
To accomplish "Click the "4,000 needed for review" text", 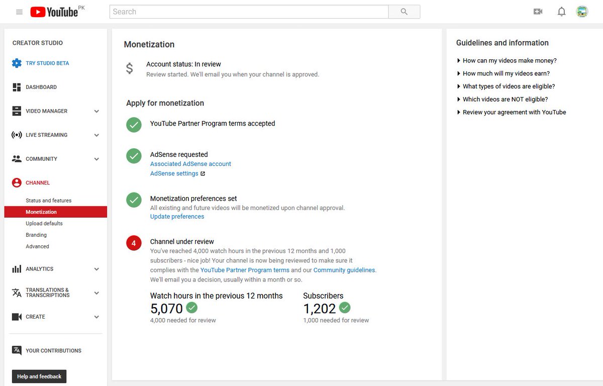I will [x=183, y=320].
